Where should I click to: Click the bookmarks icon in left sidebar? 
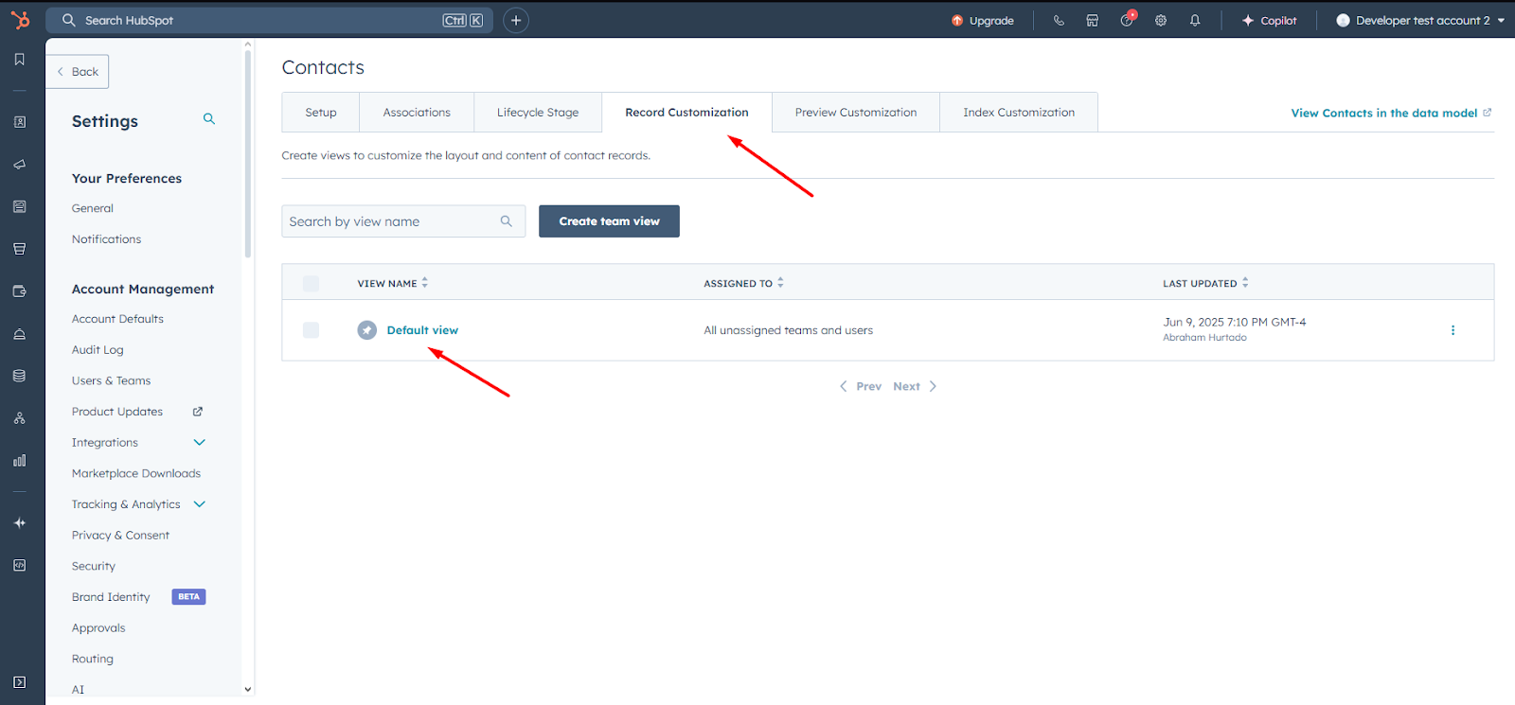pyautogui.click(x=20, y=60)
